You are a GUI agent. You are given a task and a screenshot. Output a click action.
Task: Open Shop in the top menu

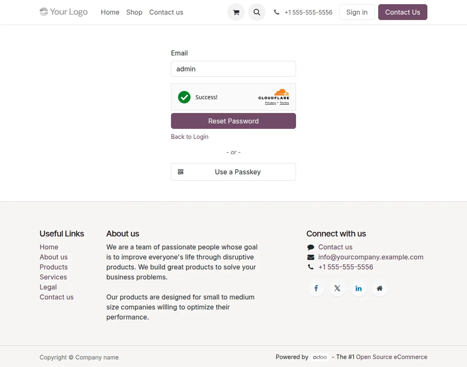pos(134,13)
